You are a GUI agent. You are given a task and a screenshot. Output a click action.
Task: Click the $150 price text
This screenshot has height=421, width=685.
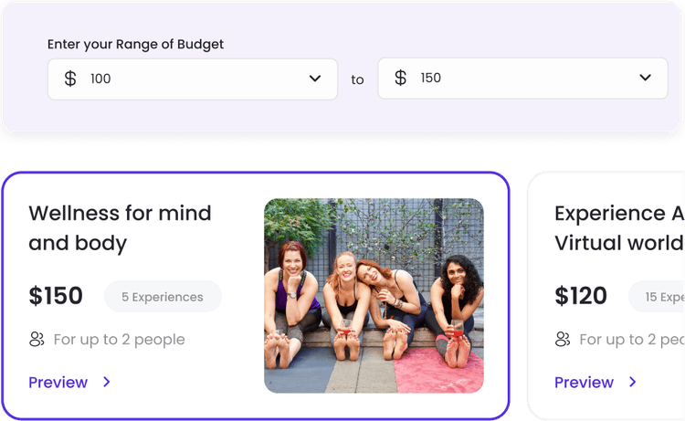(56, 296)
